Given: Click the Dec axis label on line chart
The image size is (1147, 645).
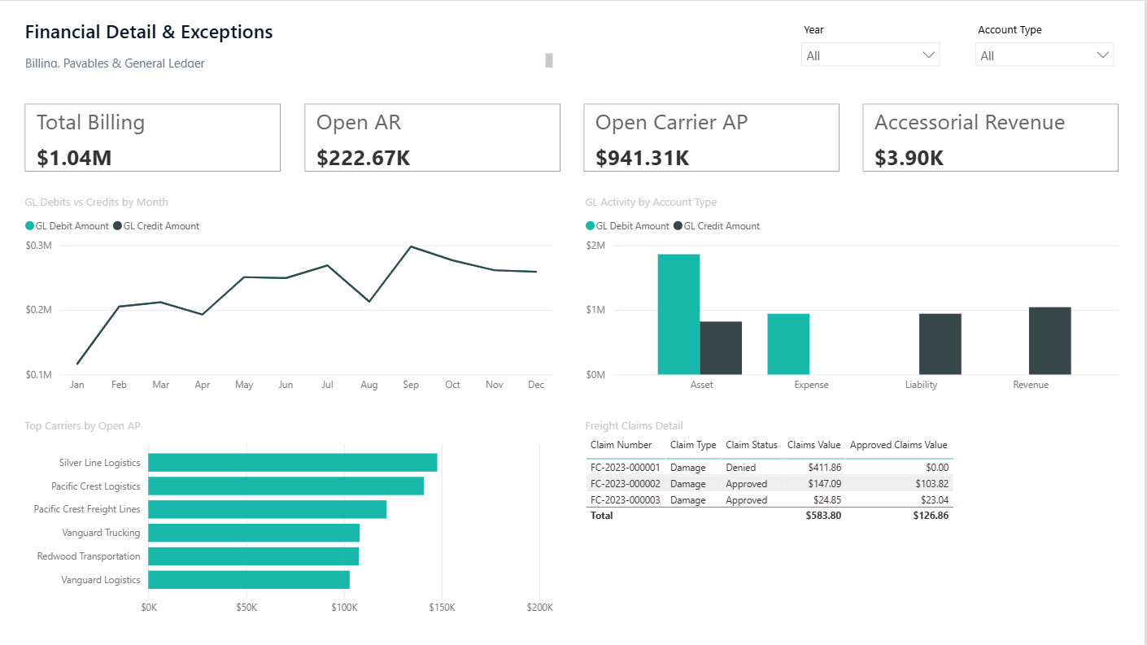Looking at the screenshot, I should pyautogui.click(x=536, y=385).
